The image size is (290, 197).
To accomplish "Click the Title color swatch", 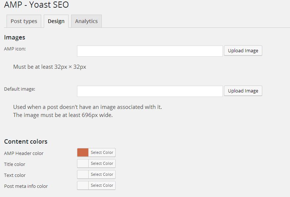I will pyautogui.click(x=83, y=163).
